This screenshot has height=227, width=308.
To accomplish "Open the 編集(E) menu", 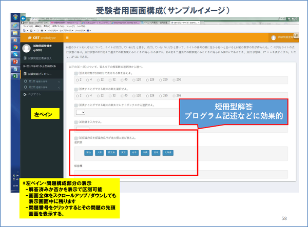I will pos(38,26).
